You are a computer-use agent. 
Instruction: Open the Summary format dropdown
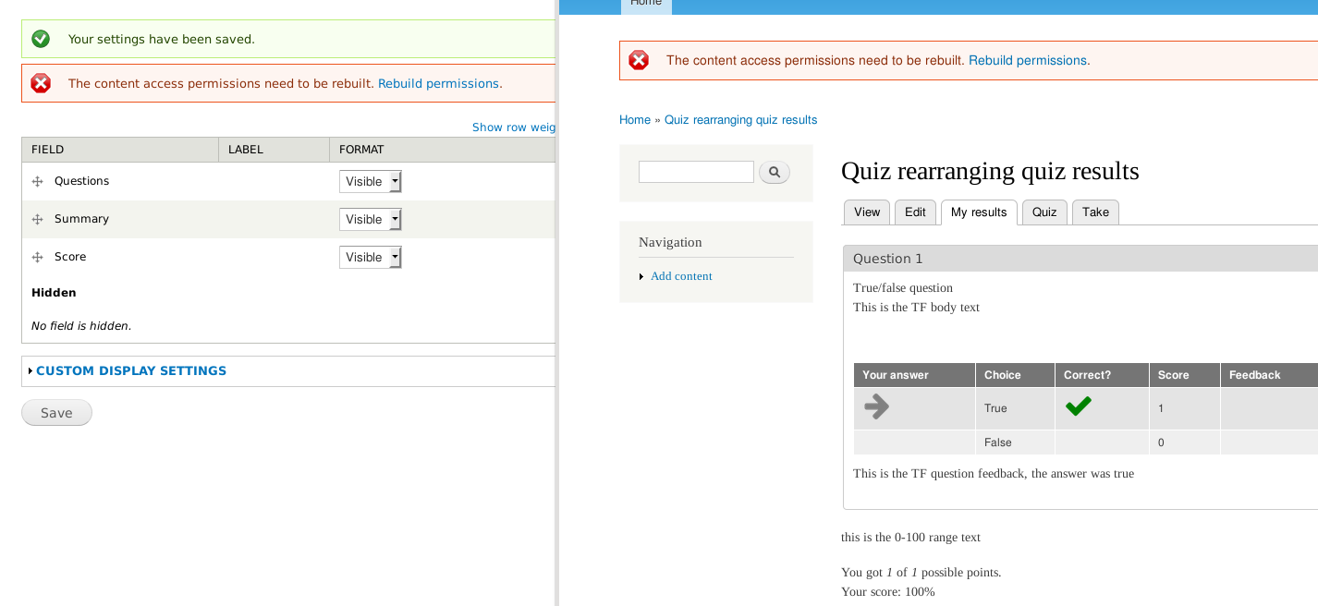point(370,219)
